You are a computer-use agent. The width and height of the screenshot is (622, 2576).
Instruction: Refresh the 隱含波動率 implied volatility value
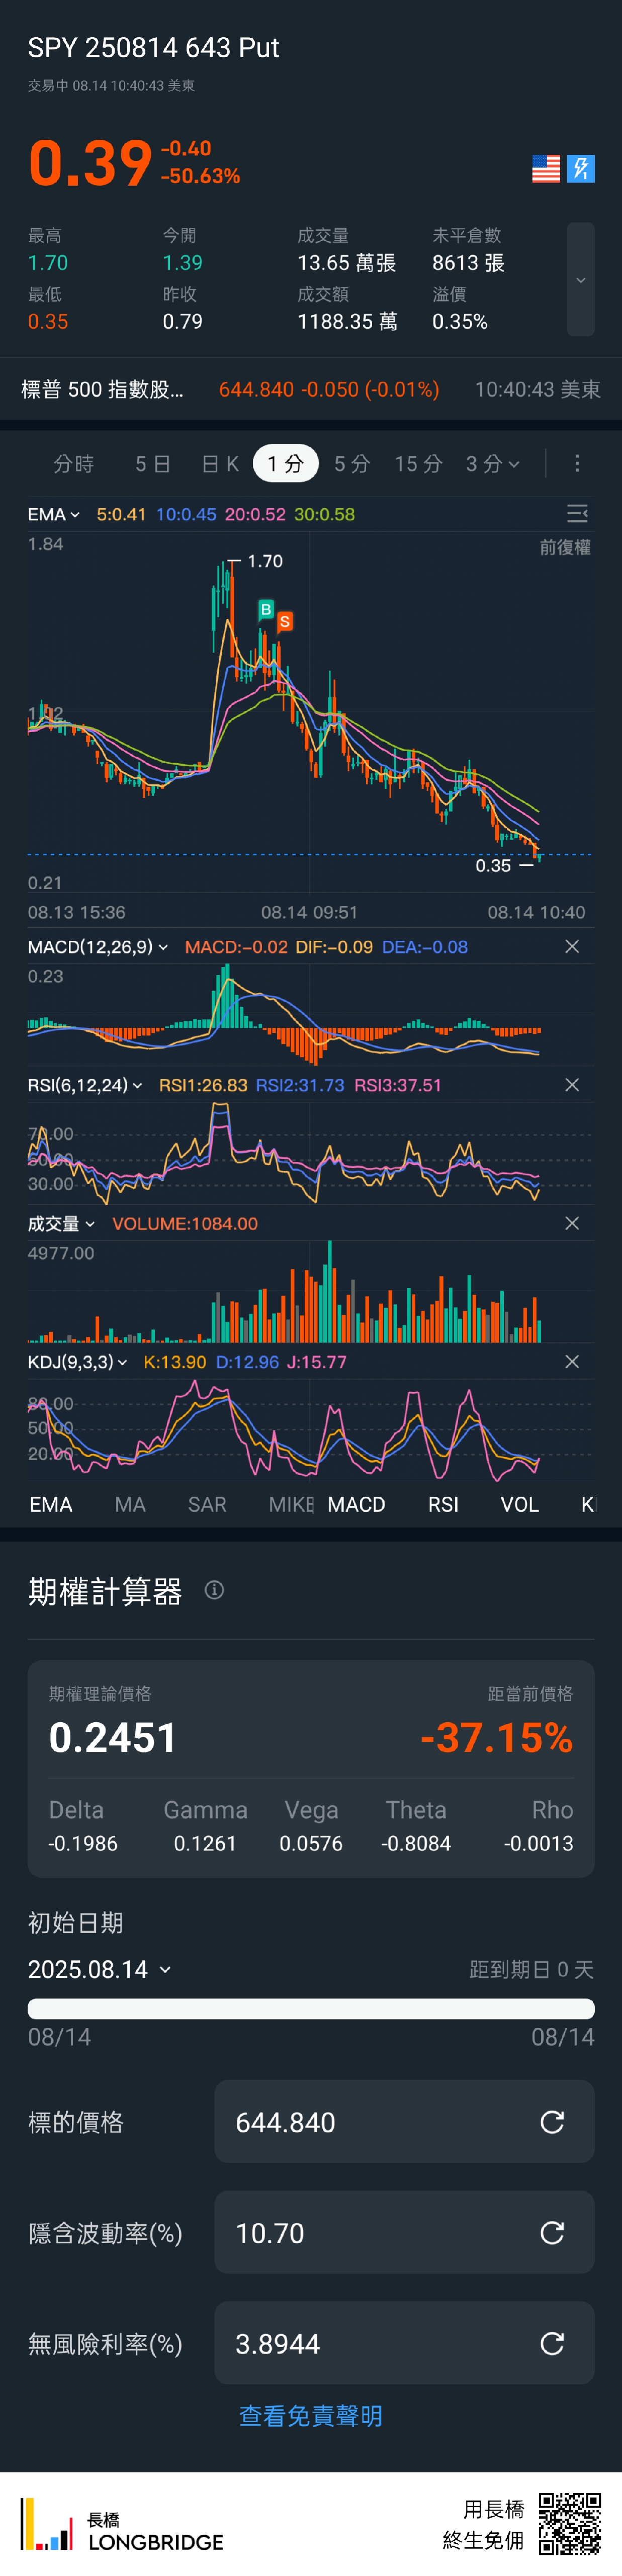[x=552, y=2232]
